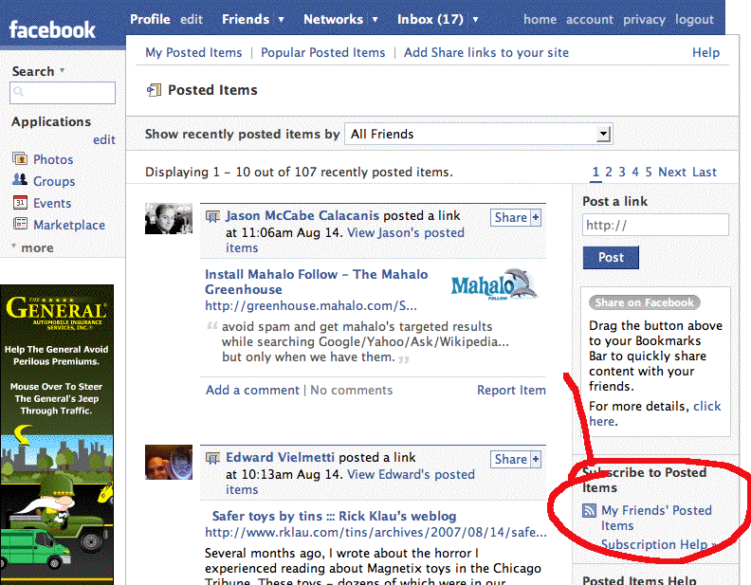Click the Marketplace icon in sidebar

tap(20, 225)
